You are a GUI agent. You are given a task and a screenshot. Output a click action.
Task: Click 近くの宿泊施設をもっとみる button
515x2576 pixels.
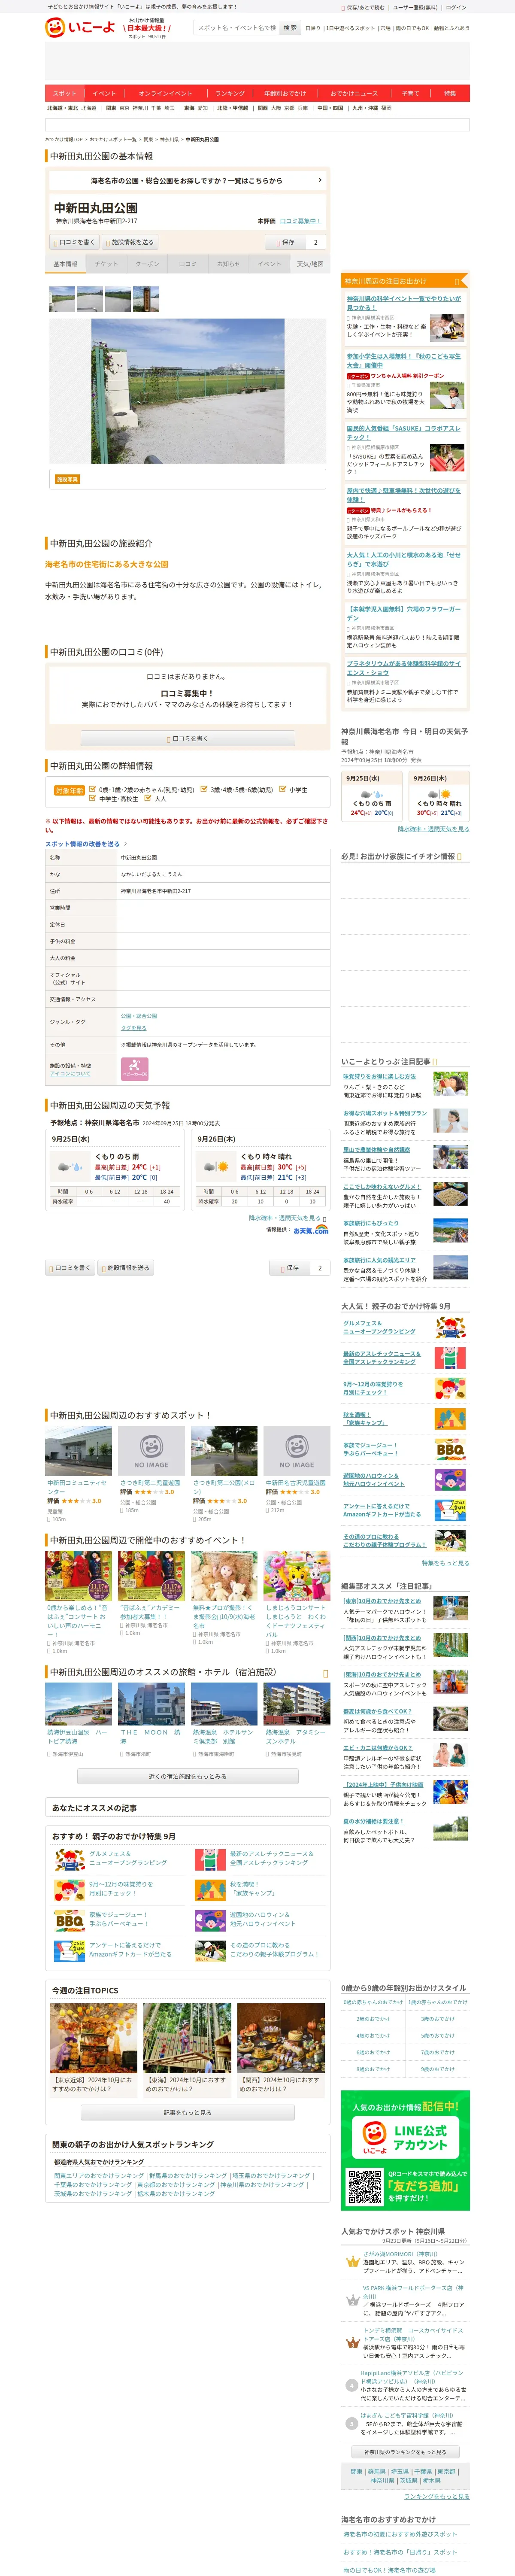pos(187,1777)
